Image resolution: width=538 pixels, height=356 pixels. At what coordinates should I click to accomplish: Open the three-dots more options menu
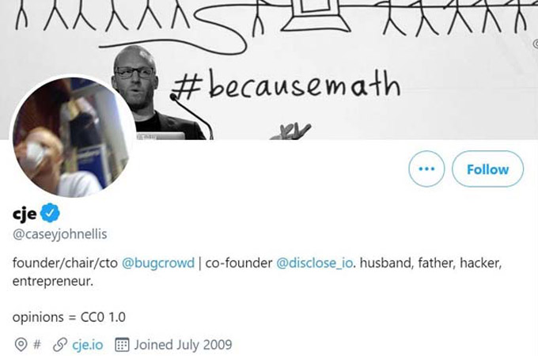tap(426, 169)
